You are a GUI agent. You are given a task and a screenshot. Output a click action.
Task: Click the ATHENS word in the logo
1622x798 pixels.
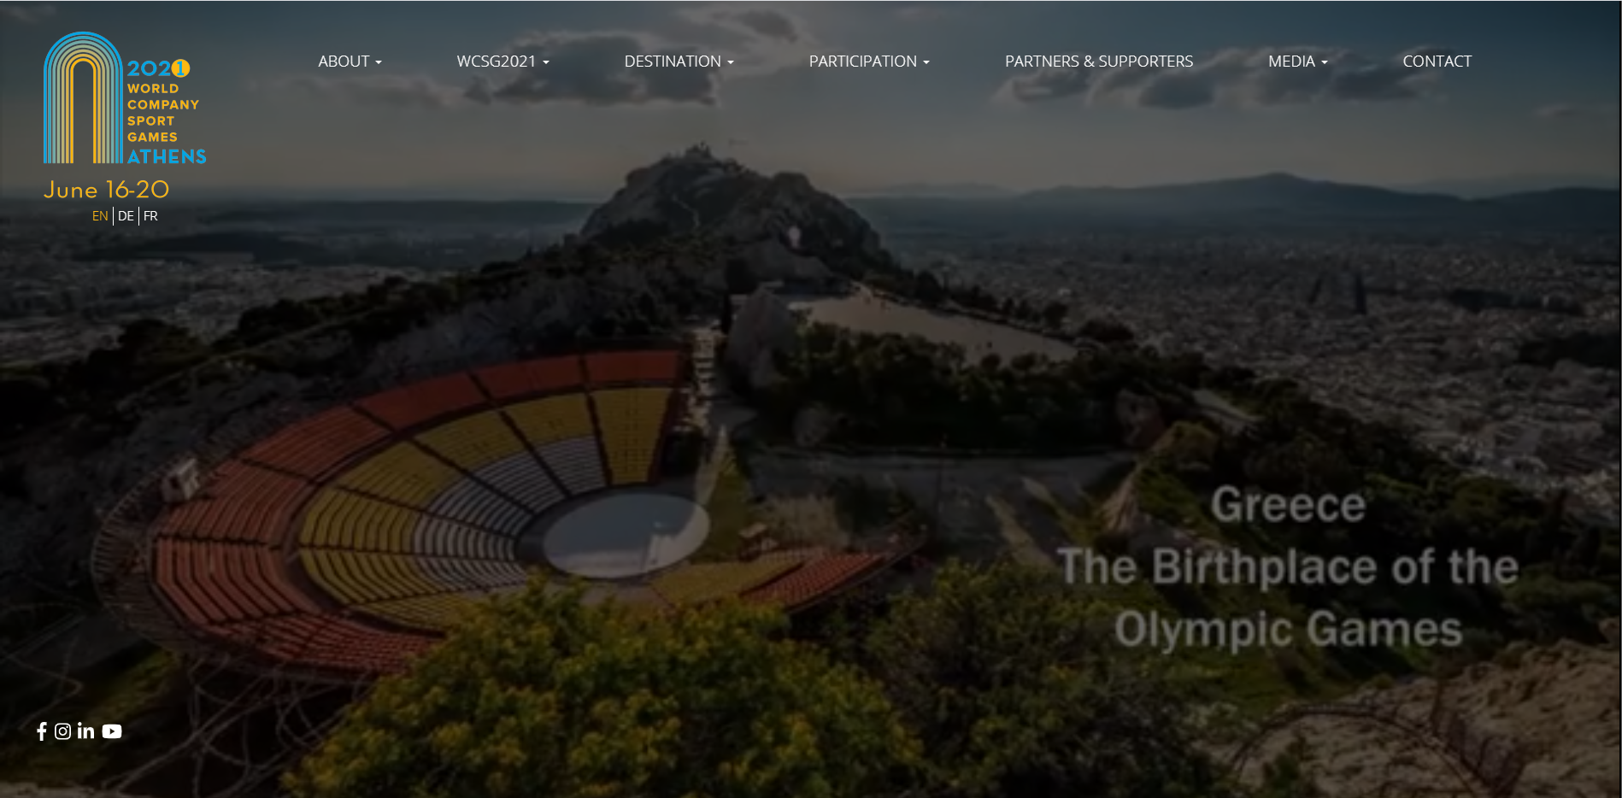coord(167,156)
